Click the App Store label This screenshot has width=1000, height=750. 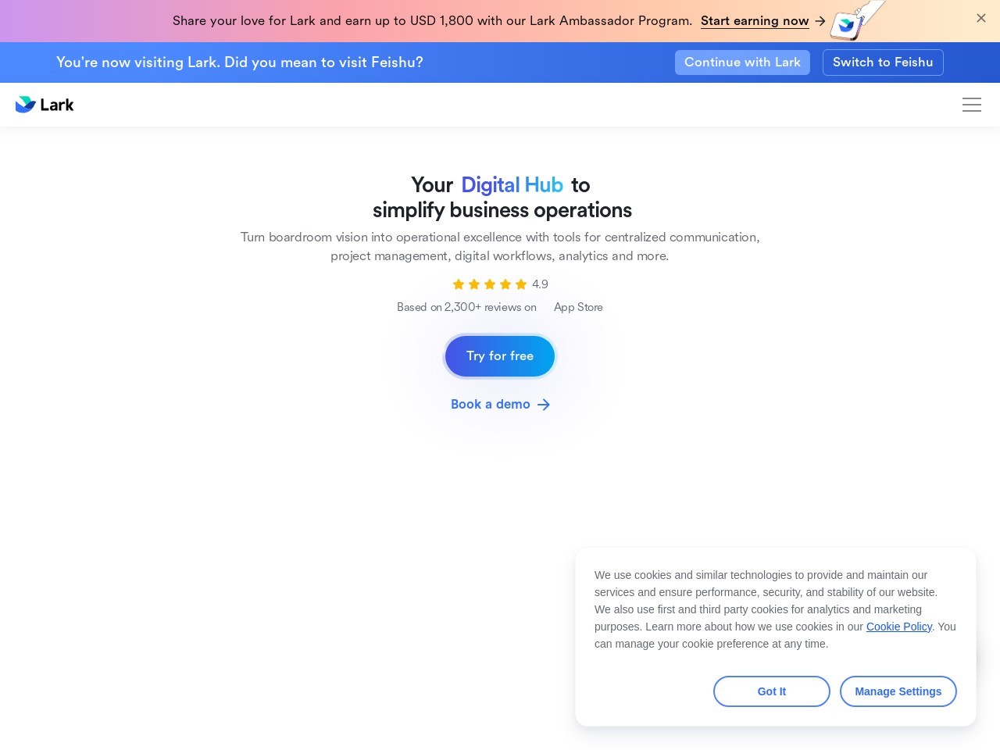[x=578, y=307]
